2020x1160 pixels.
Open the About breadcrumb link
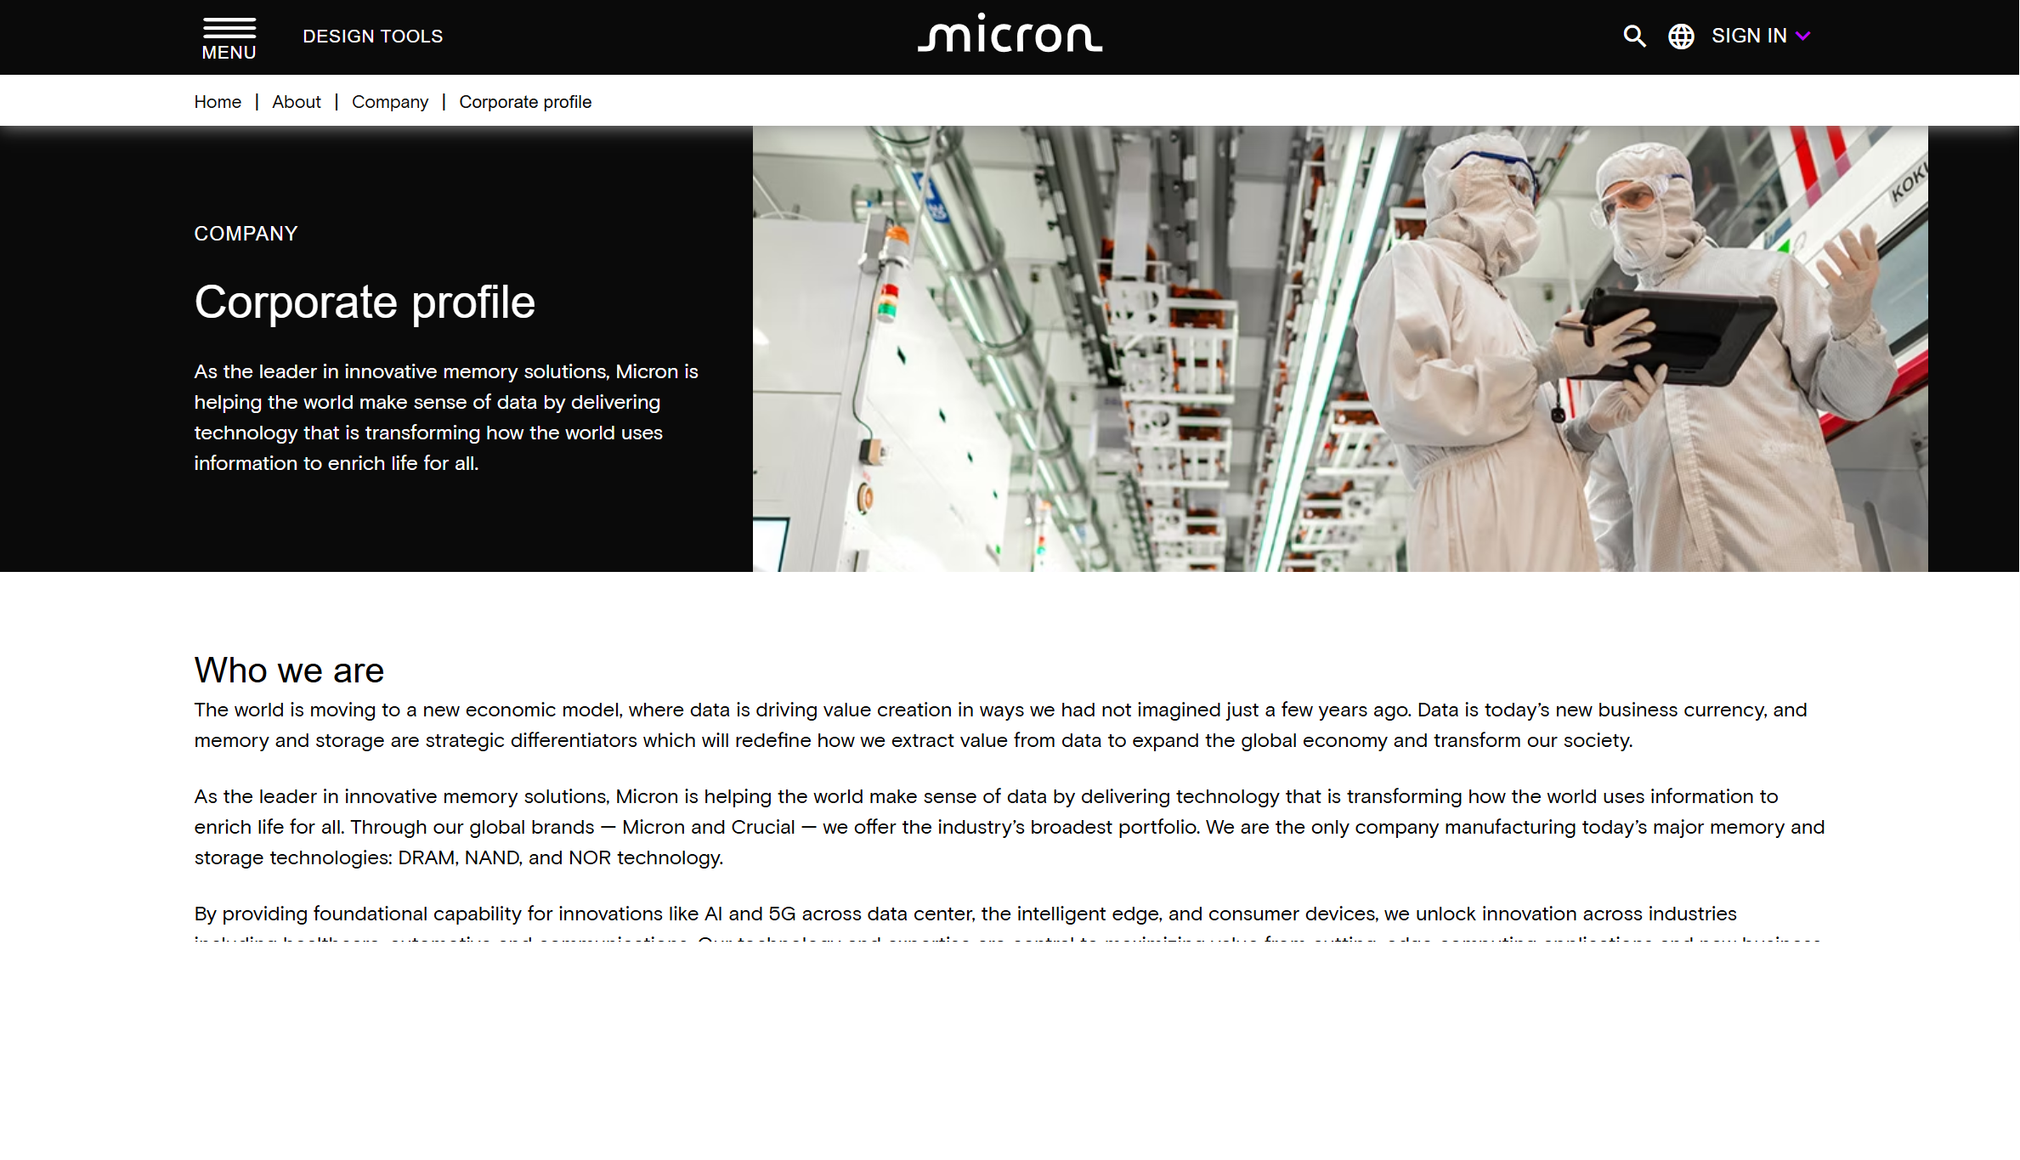pos(297,102)
